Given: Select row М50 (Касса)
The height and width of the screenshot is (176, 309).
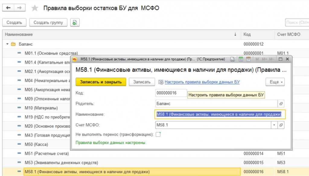Looking at the screenshot, I should (x=37, y=144).
